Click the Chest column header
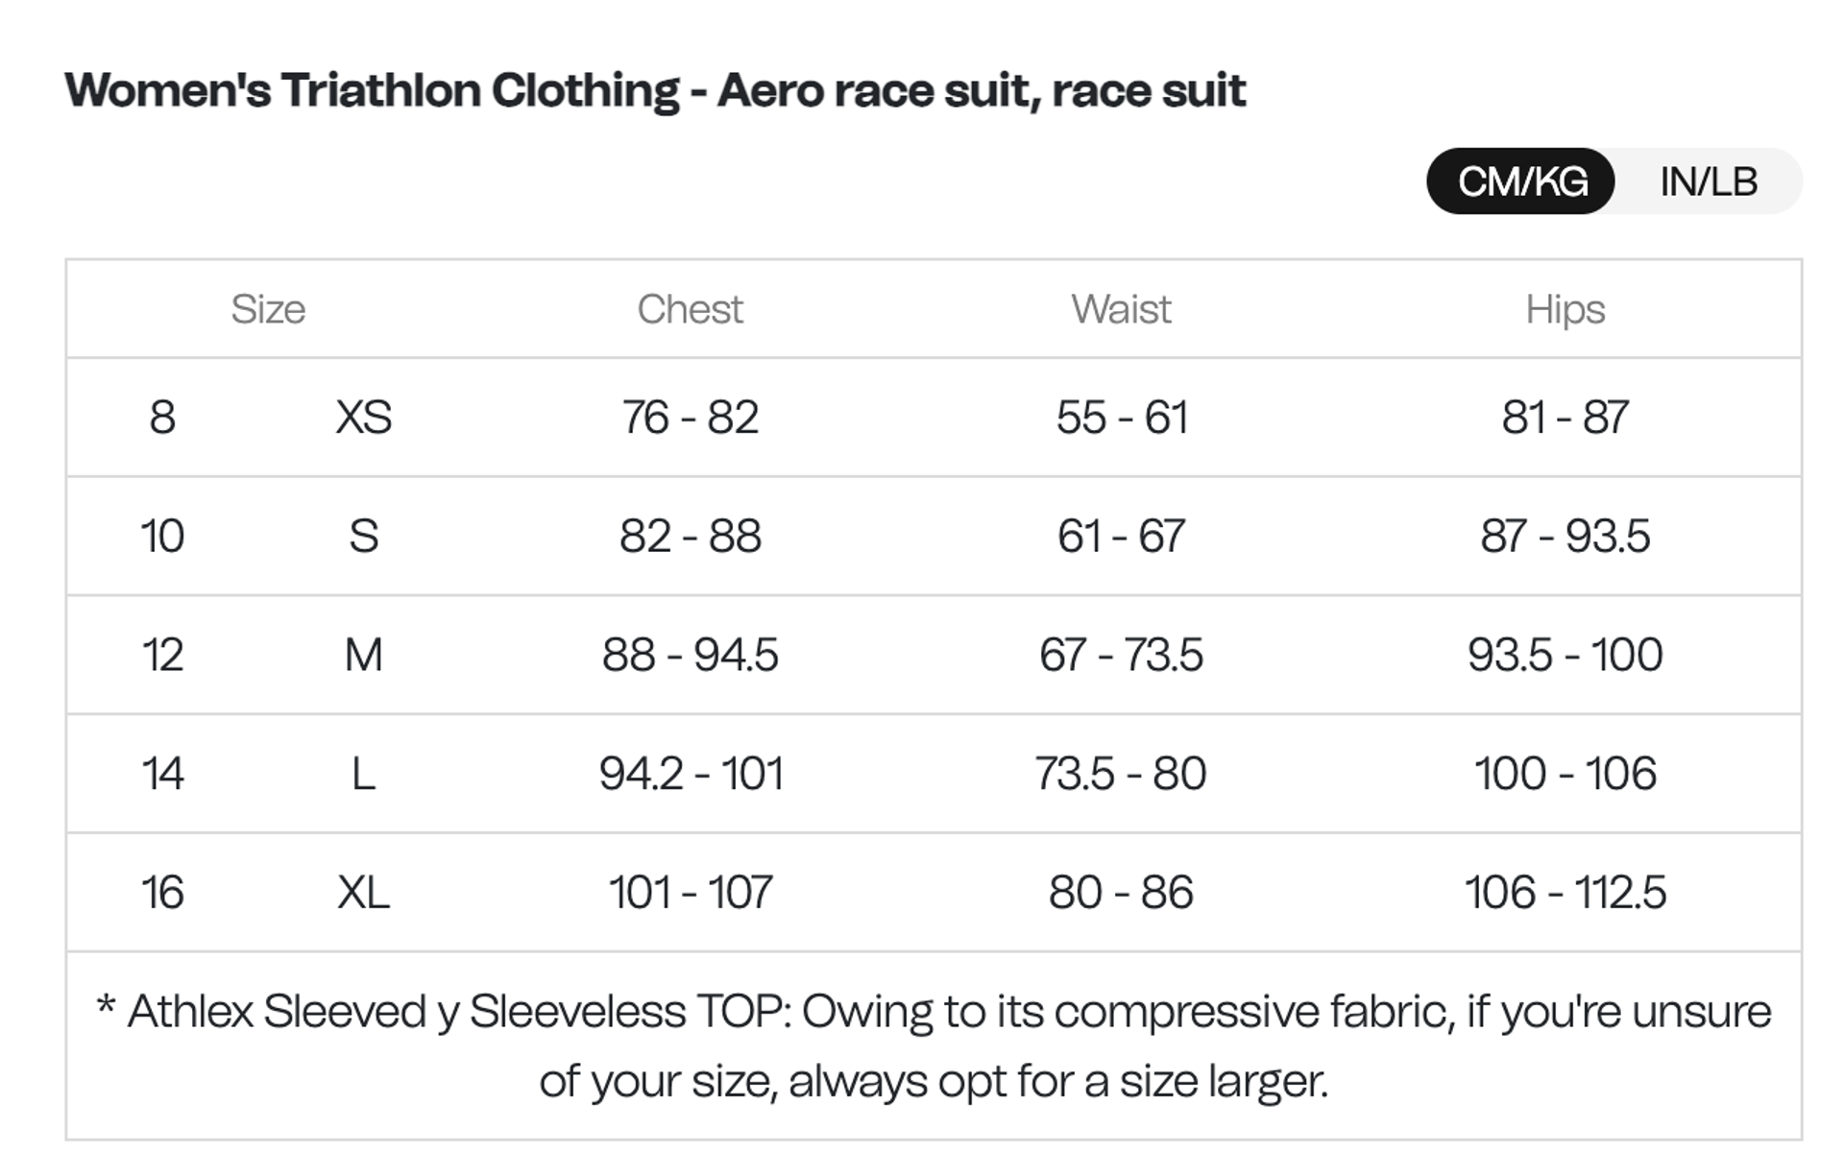Viewport: 1844px width, 1176px height. coord(690,309)
